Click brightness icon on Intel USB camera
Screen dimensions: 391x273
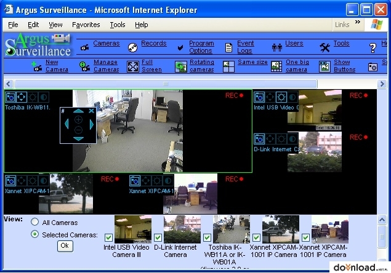pos(281,97)
